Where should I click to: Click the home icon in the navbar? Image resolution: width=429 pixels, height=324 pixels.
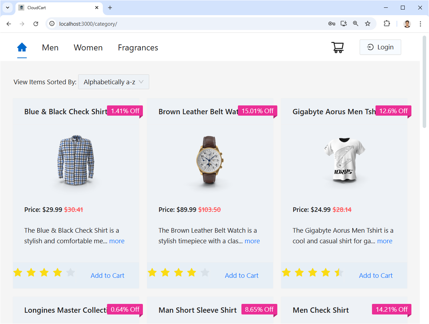click(x=22, y=47)
